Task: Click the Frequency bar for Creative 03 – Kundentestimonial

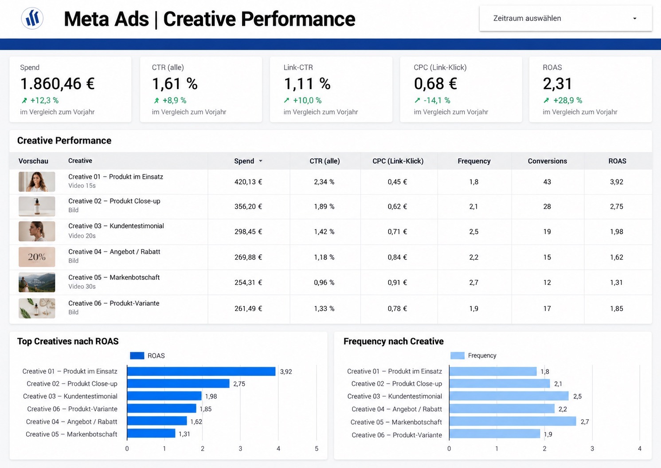Action: click(x=508, y=396)
